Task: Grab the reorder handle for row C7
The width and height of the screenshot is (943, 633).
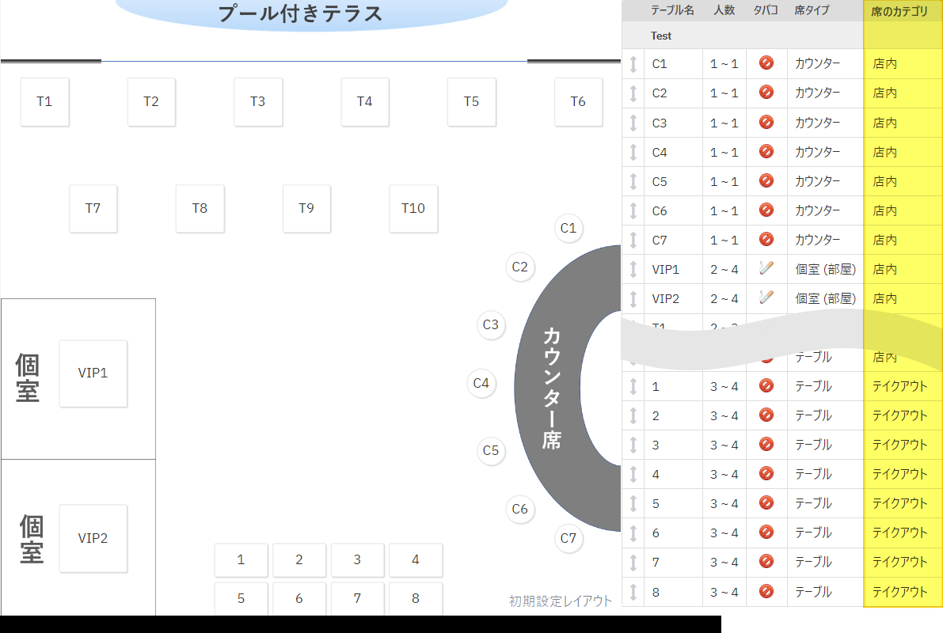Action: click(x=633, y=240)
